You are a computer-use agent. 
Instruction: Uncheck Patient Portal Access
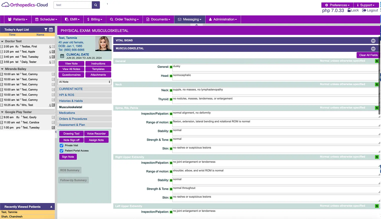62,151
